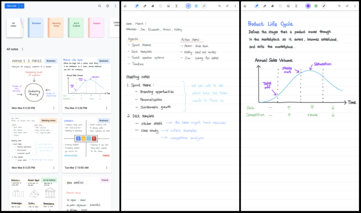Switch to the Meeting notes category card

click(55, 27)
